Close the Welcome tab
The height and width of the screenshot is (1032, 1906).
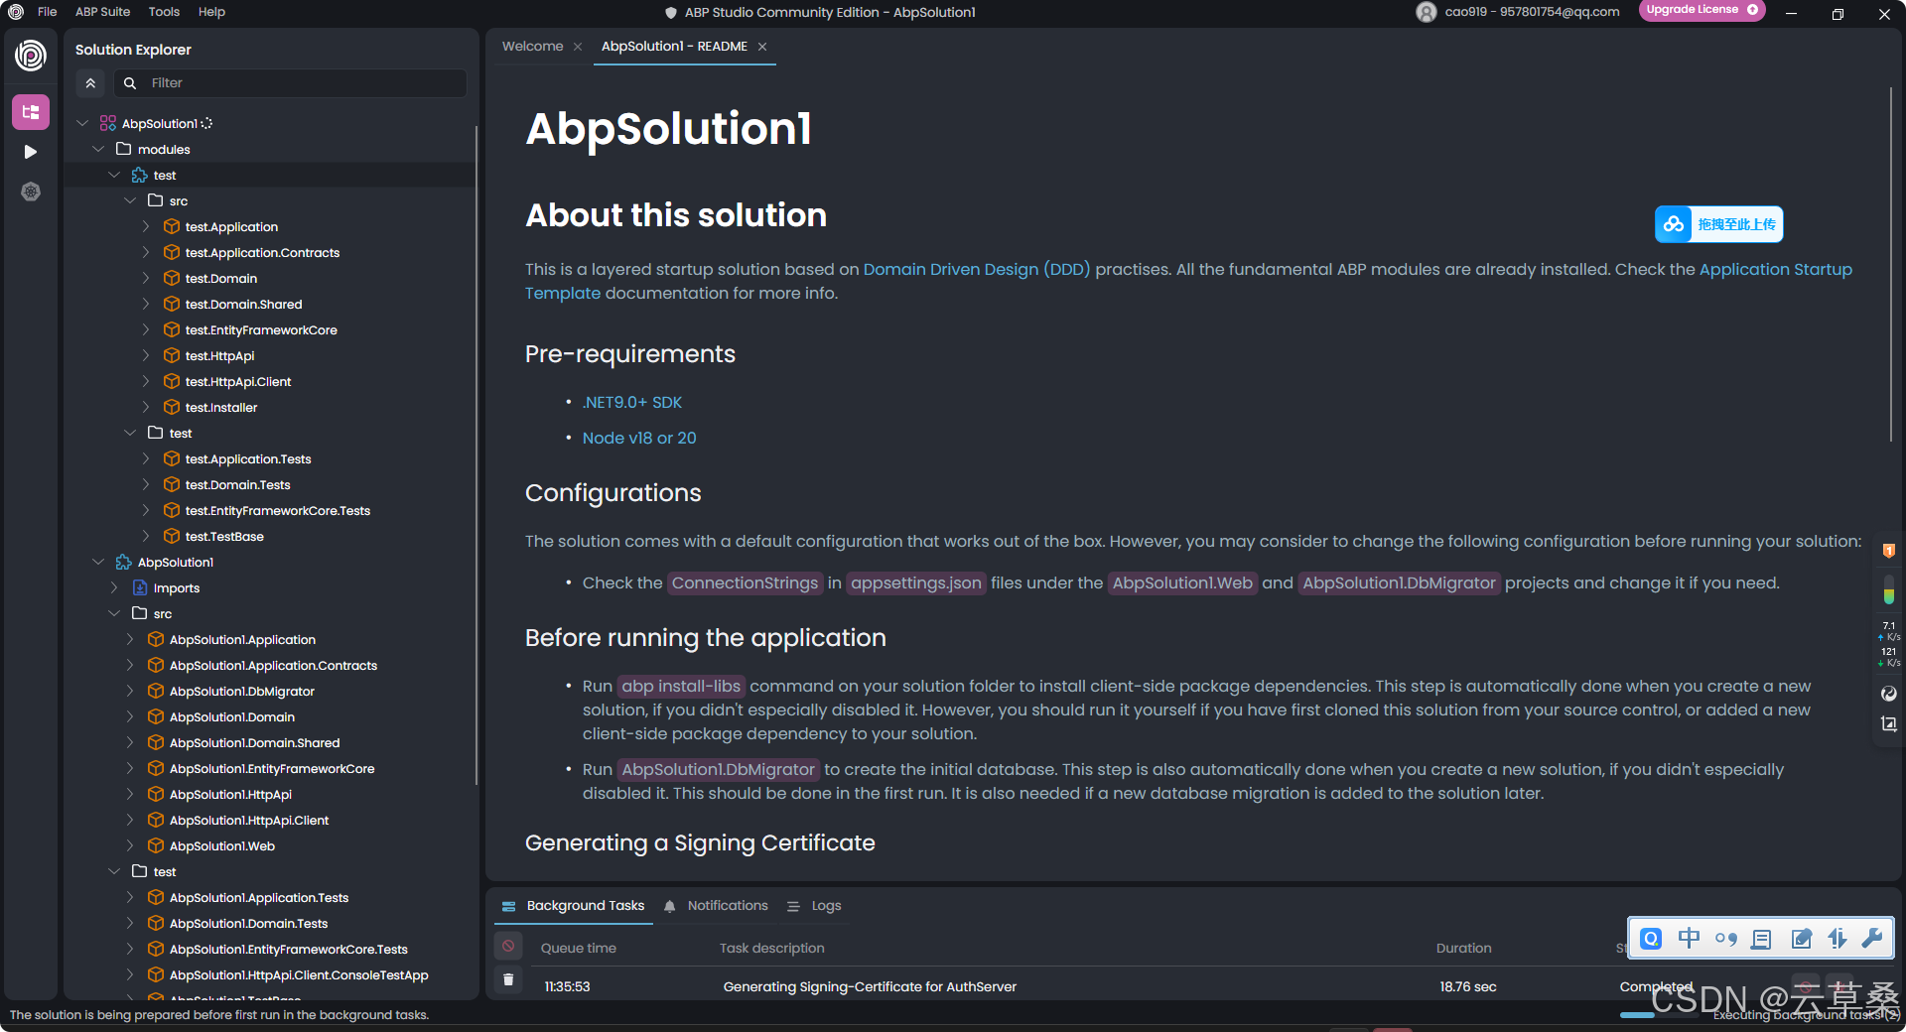pyautogui.click(x=578, y=47)
